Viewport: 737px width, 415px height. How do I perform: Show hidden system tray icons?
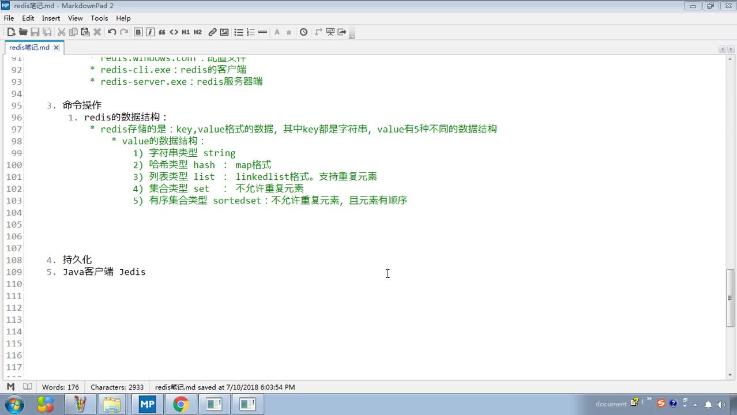(x=696, y=404)
